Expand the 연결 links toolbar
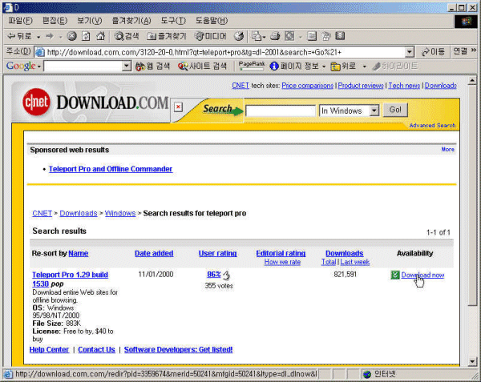 [465, 50]
